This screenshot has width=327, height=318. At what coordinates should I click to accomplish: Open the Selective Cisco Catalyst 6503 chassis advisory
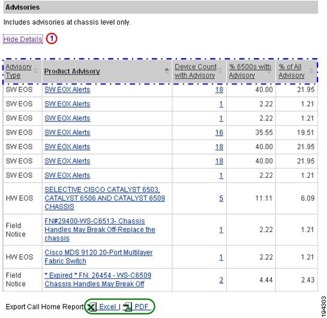pos(104,198)
